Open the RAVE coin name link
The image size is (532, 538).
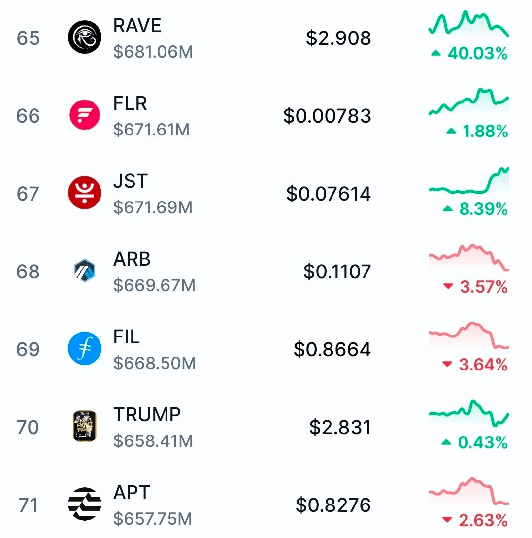coord(137,26)
